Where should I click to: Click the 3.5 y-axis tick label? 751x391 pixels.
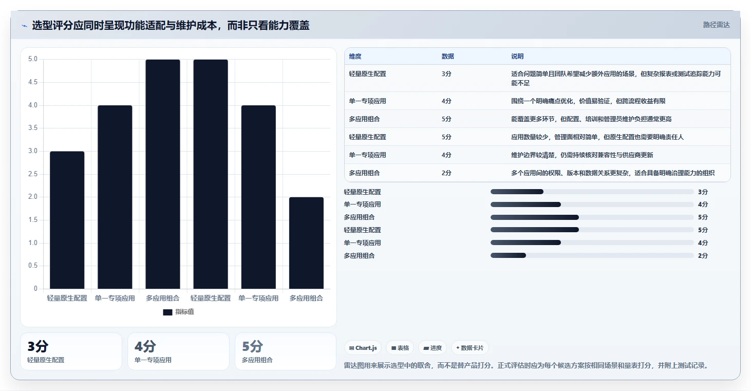click(x=32, y=128)
